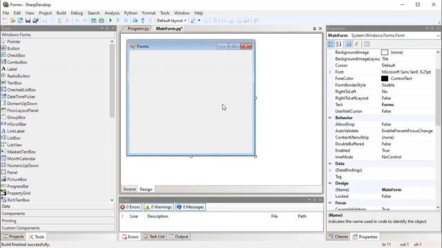The width and height of the screenshot is (442, 248).
Task: Show the Events lightning icon
Action: (356, 44)
